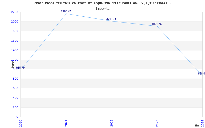The image size is (205, 128).
Task: Select the Importi subtitle
Action: coord(102,9)
